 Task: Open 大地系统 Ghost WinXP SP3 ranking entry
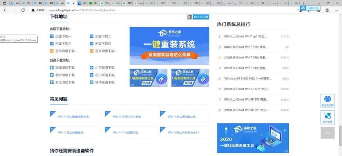[x=246, y=110]
